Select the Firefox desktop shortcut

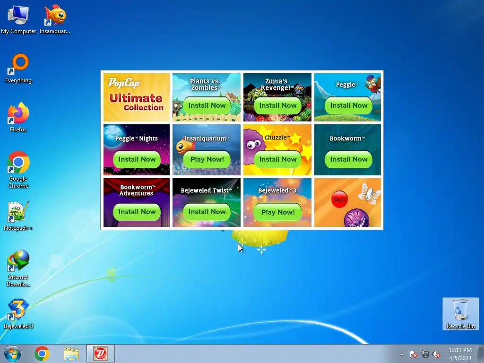[x=18, y=117]
